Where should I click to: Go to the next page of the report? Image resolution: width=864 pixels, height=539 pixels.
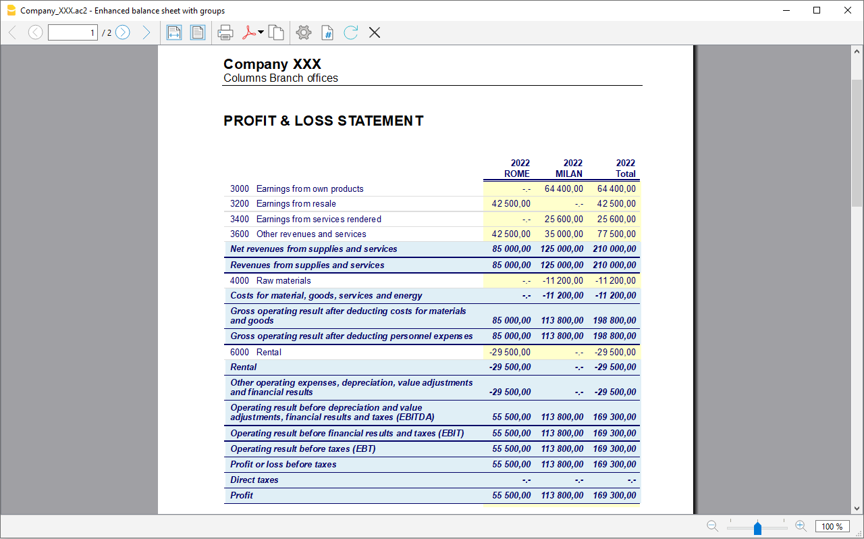[x=122, y=32]
